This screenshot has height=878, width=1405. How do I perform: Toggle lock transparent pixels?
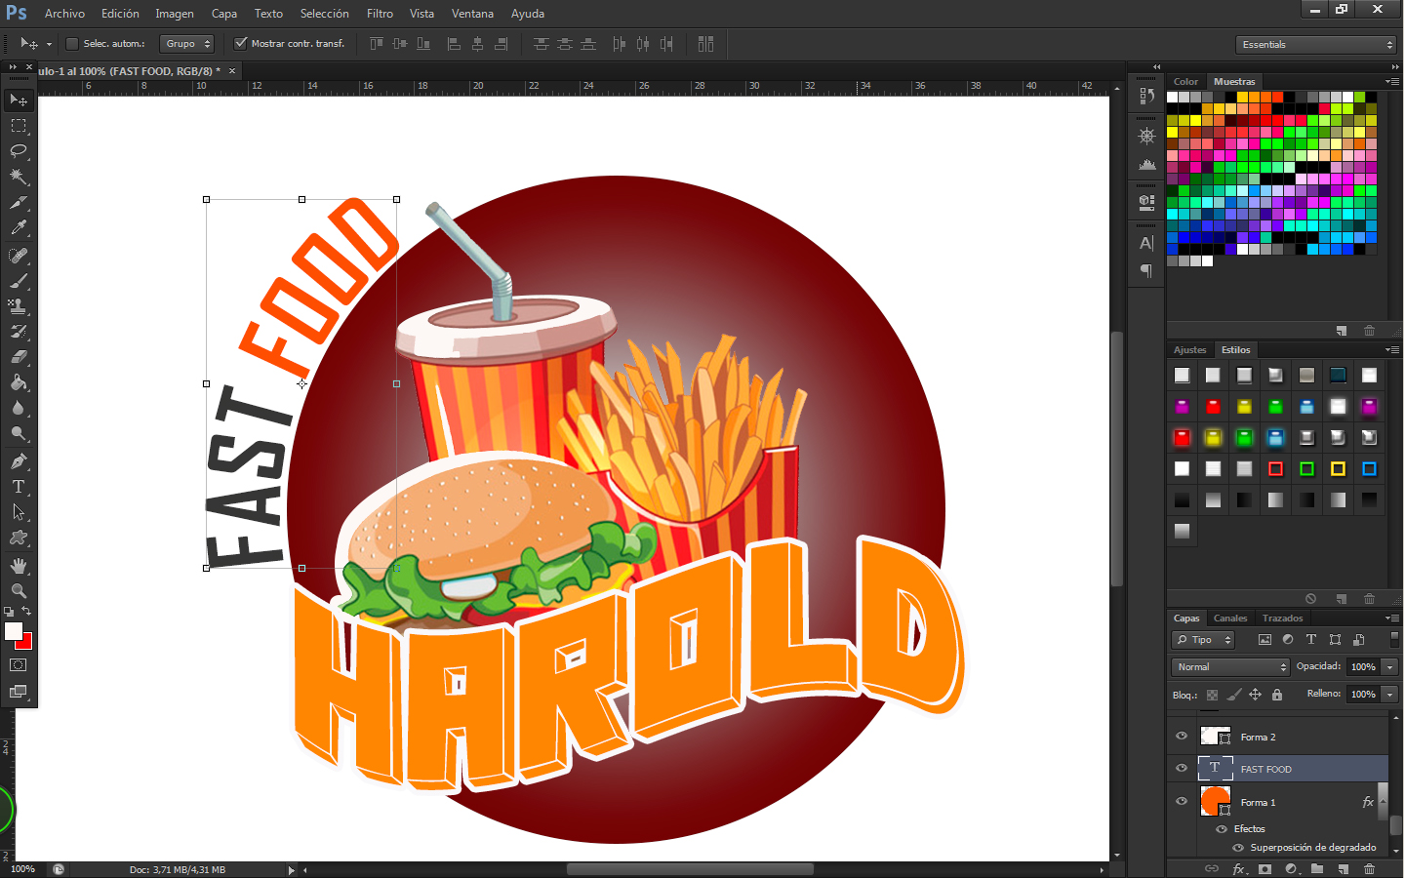1212,695
